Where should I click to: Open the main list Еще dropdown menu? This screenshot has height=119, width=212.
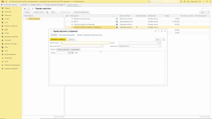coord(203,12)
